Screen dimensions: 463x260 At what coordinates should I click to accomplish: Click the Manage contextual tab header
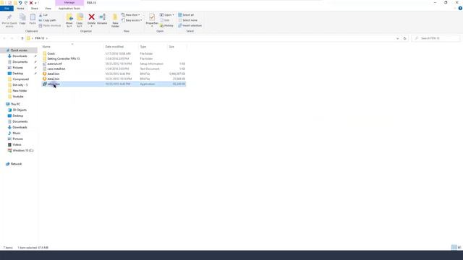click(69, 3)
